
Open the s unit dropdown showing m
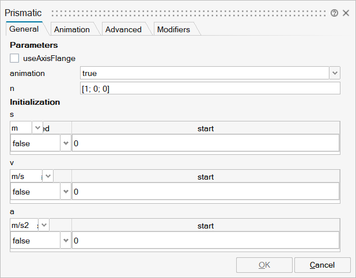(x=37, y=128)
